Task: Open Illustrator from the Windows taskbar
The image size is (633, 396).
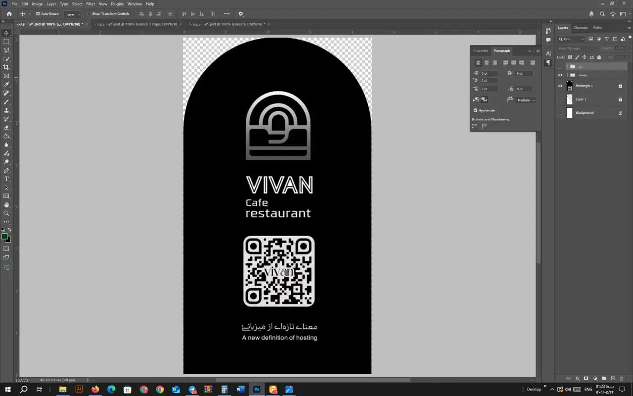Action: [x=79, y=390]
